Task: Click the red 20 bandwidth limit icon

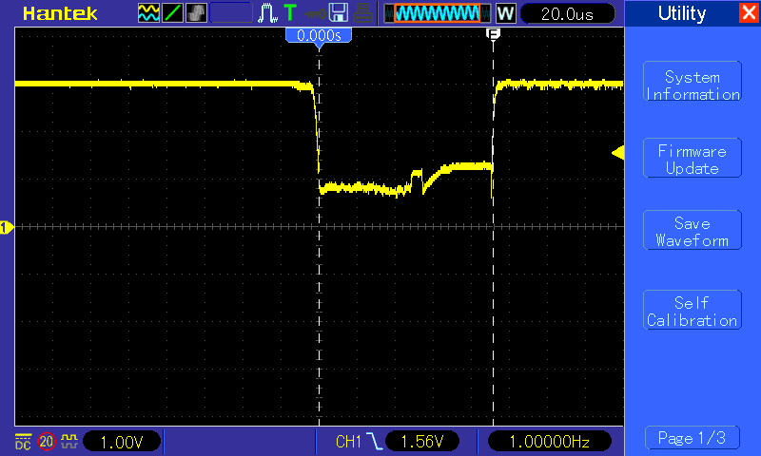Action: click(x=47, y=442)
